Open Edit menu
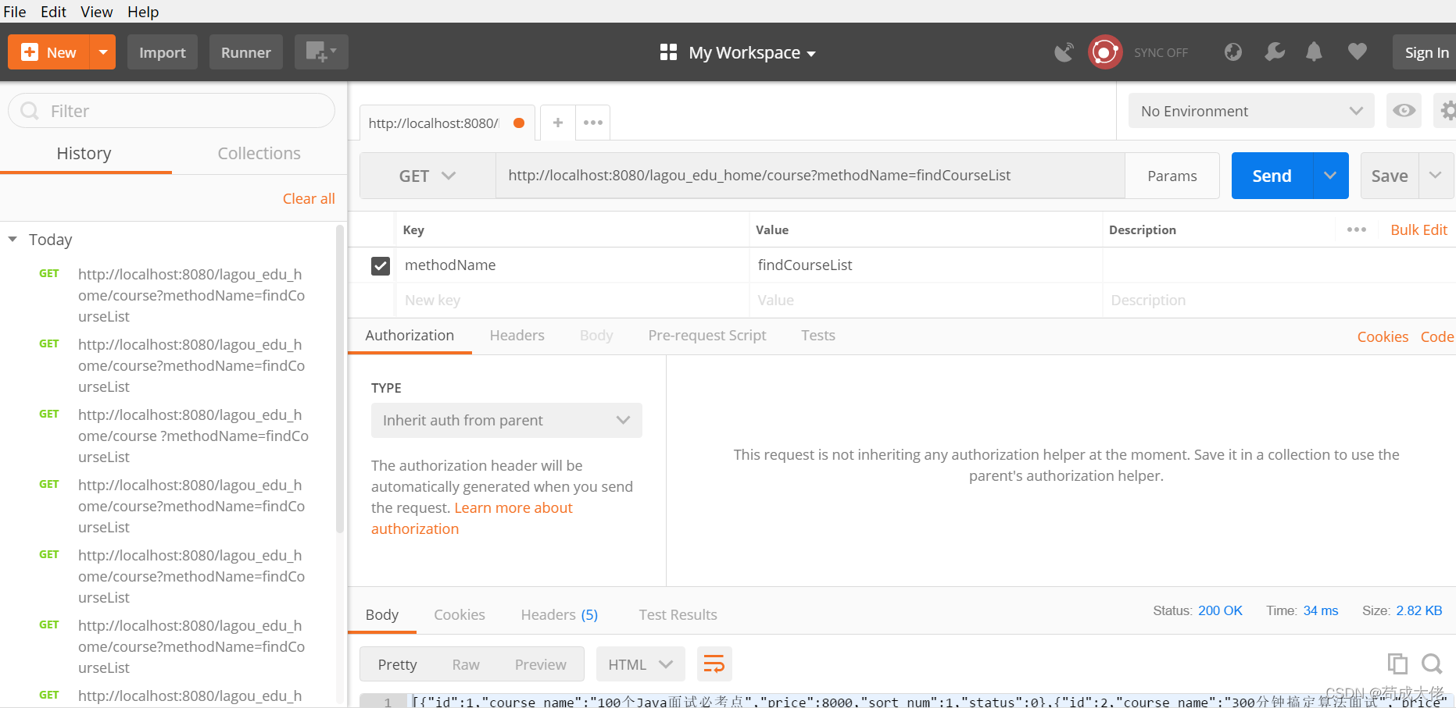Viewport: 1456px width, 708px height. click(53, 12)
